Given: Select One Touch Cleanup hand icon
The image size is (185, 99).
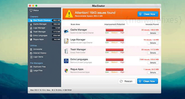Looking at the screenshot, I should tap(31, 20).
